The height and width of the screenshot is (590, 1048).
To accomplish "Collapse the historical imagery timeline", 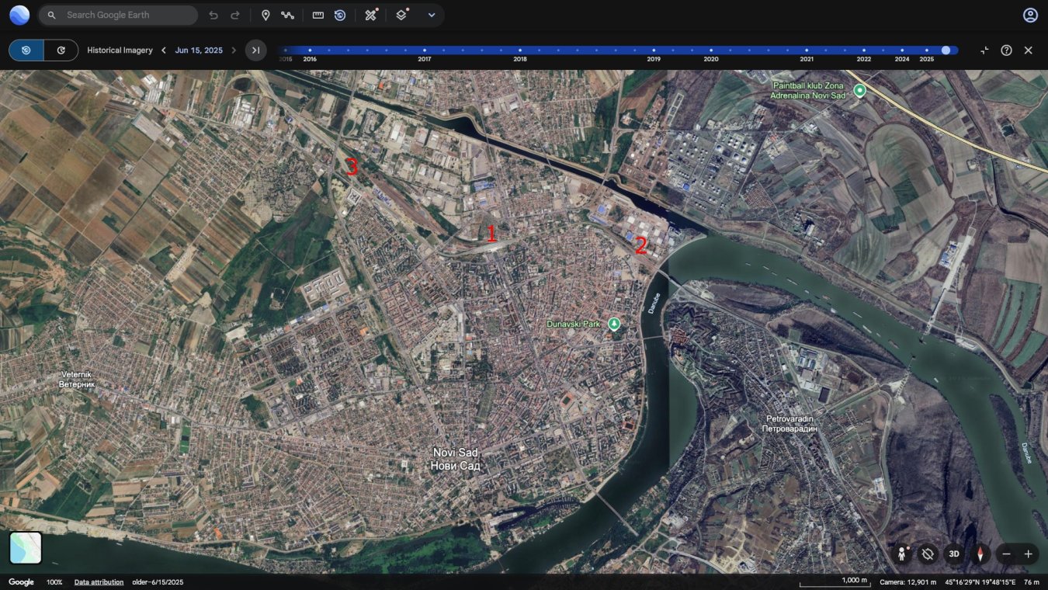I will [x=984, y=50].
